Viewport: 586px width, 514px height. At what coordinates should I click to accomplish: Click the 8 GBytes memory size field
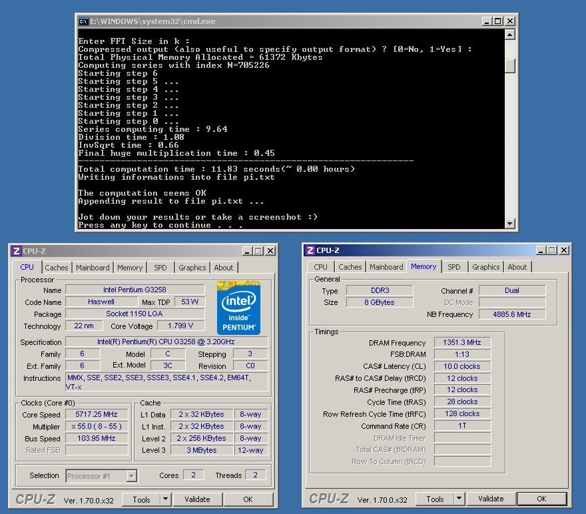click(380, 302)
